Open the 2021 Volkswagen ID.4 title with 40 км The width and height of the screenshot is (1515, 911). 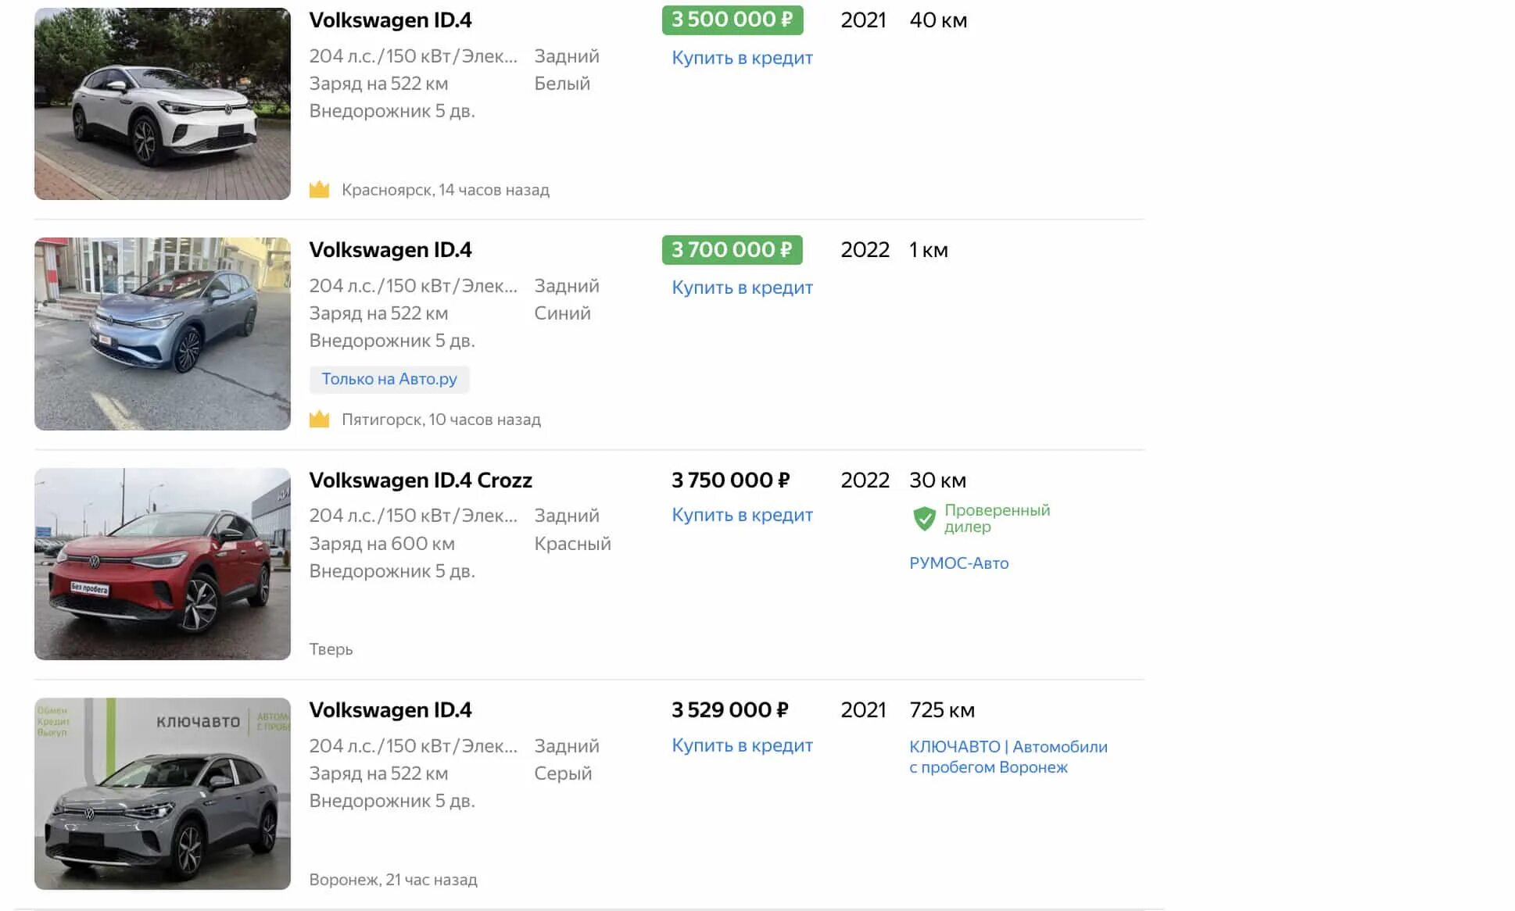(390, 20)
